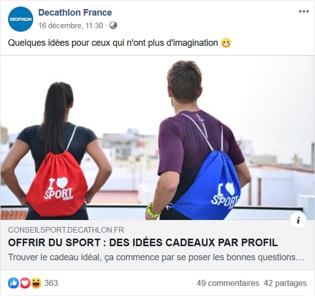Click the 'Quelques idées' post caption text

click(x=113, y=43)
